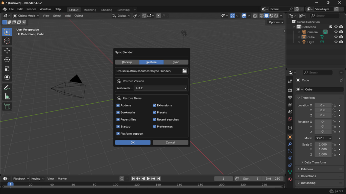Open the World properties tab
The width and height of the screenshot is (346, 194).
pos(290,119)
